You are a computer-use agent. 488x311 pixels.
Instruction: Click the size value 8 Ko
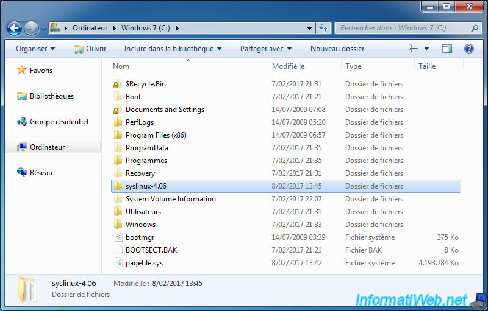tap(451, 250)
